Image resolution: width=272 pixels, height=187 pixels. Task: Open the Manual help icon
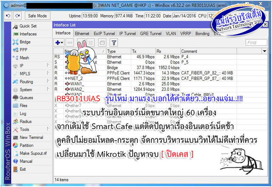(15, 161)
